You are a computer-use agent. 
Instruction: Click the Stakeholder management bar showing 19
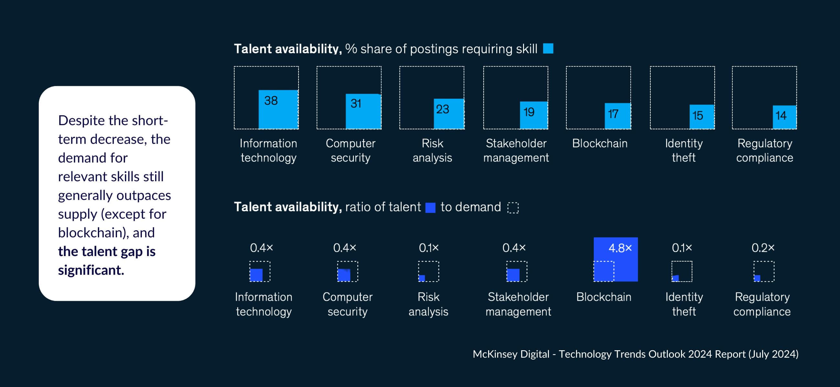tap(533, 115)
